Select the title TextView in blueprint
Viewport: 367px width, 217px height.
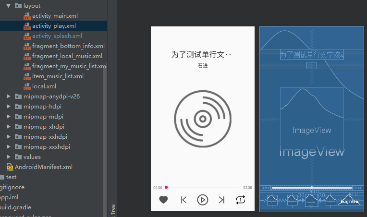click(x=312, y=55)
